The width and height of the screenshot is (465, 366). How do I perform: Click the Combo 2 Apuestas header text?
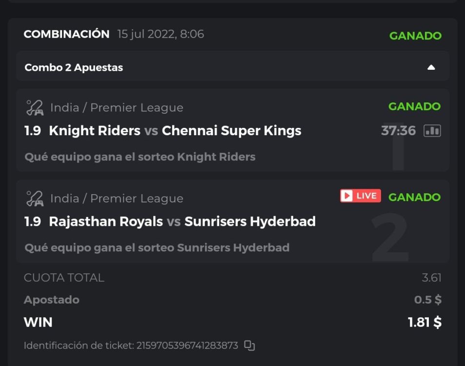(x=74, y=67)
